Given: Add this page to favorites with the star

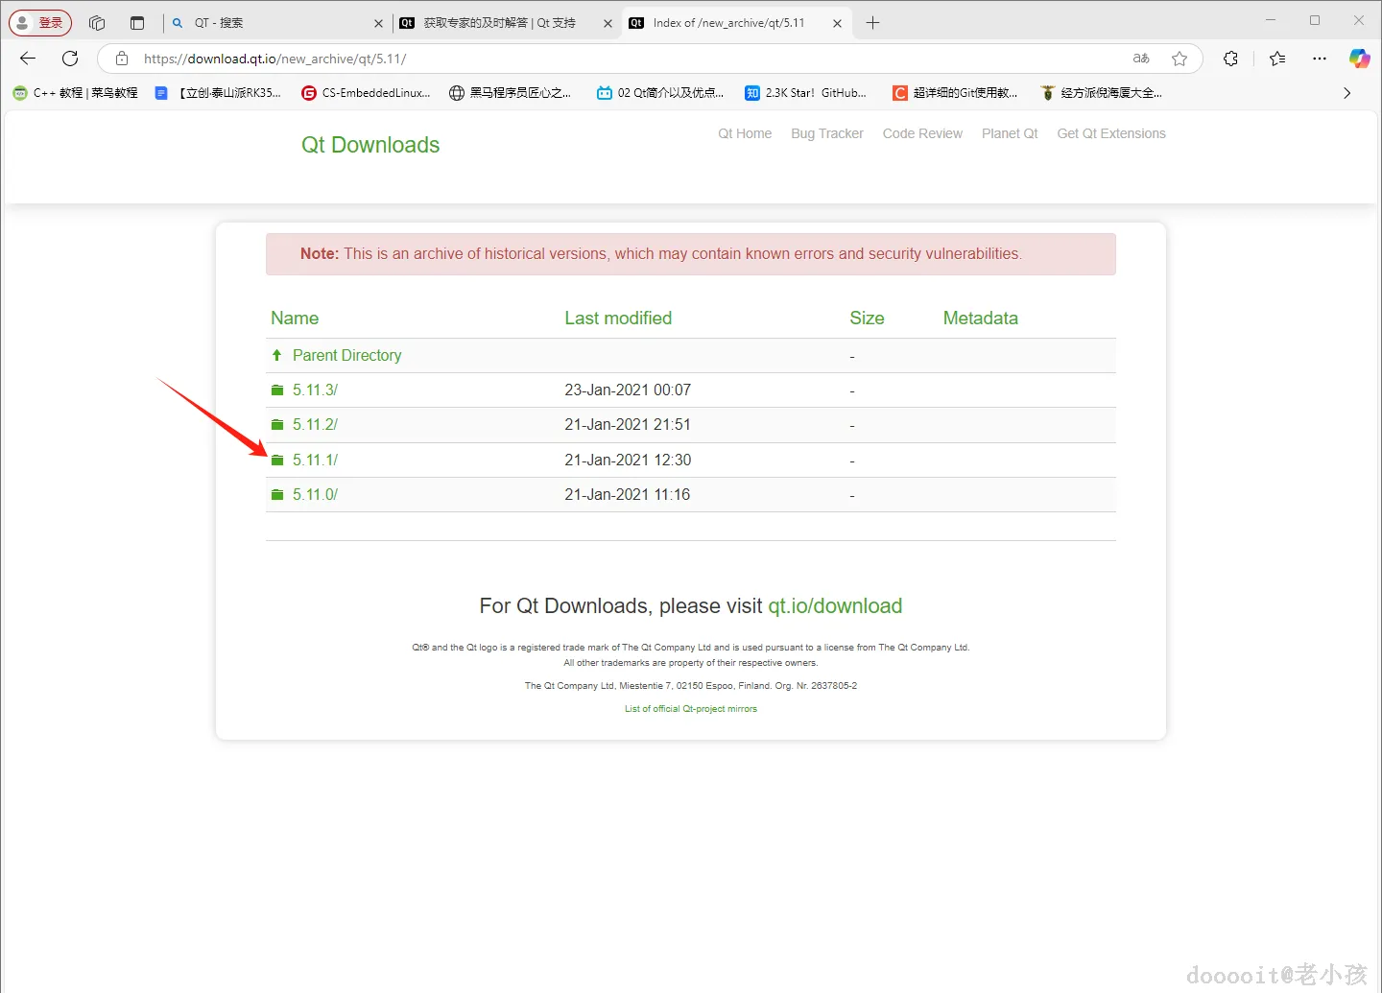Looking at the screenshot, I should click(1179, 59).
